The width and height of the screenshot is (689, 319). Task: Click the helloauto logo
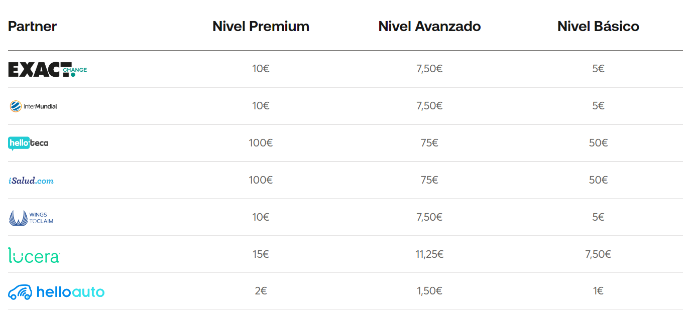pos(56,292)
